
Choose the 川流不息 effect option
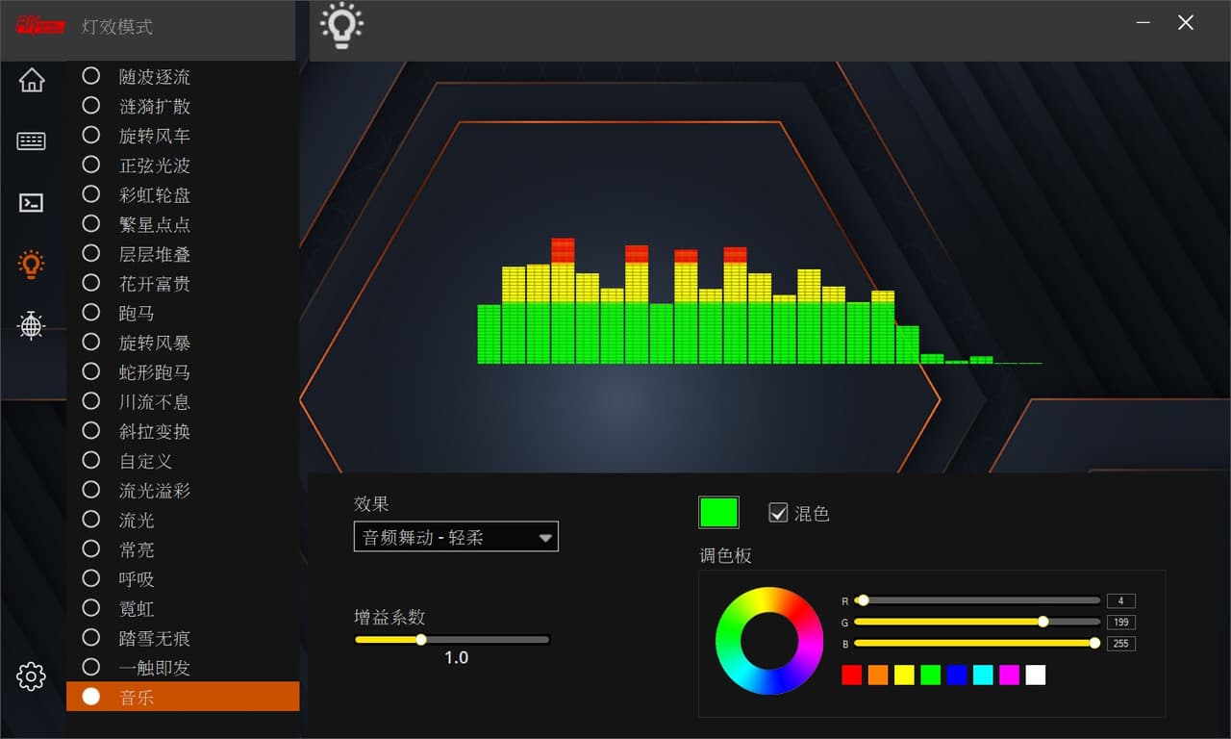183,401
